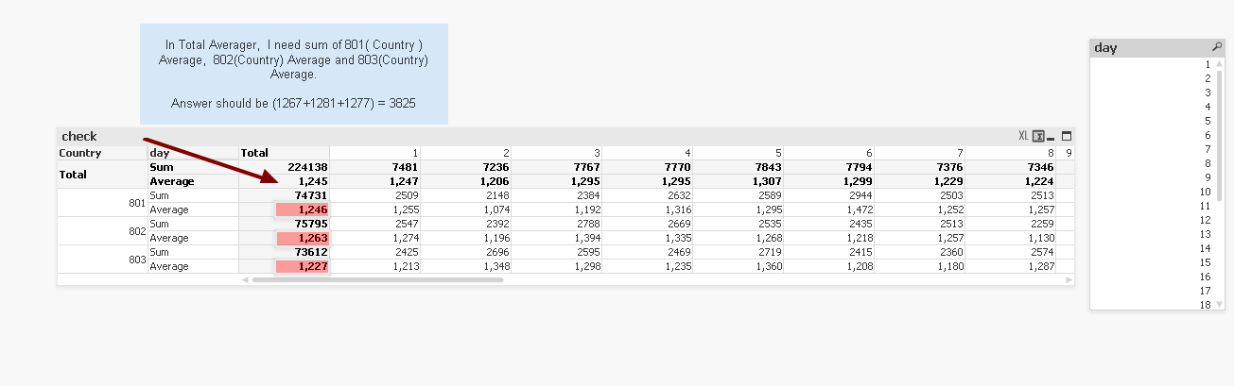Send check table to Excel (XL)
The width and height of the screenshot is (1234, 386).
pyautogui.click(x=1023, y=136)
